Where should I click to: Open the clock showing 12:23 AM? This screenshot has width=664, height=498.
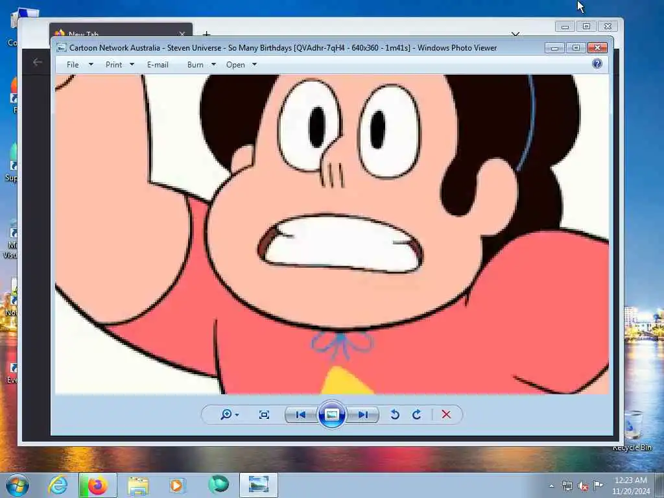tap(630, 485)
